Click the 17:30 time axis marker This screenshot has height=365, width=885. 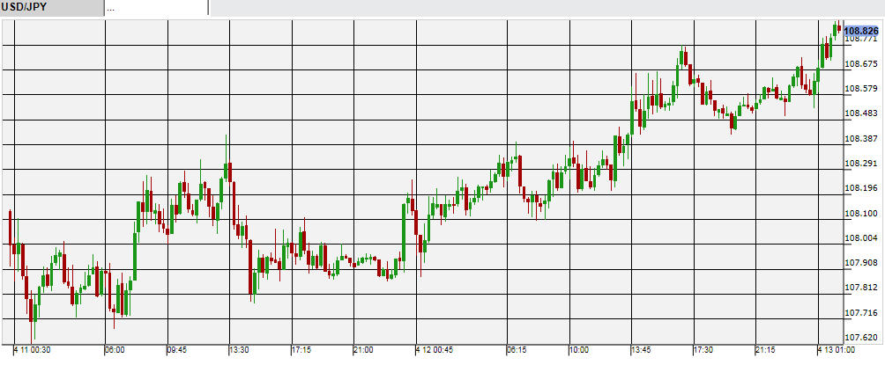pyautogui.click(x=703, y=350)
